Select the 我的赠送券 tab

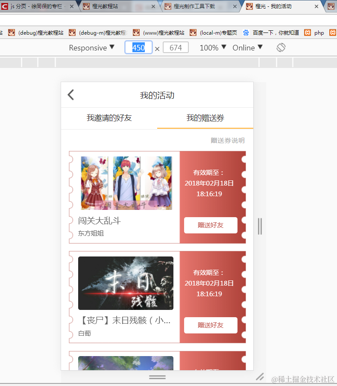click(205, 118)
